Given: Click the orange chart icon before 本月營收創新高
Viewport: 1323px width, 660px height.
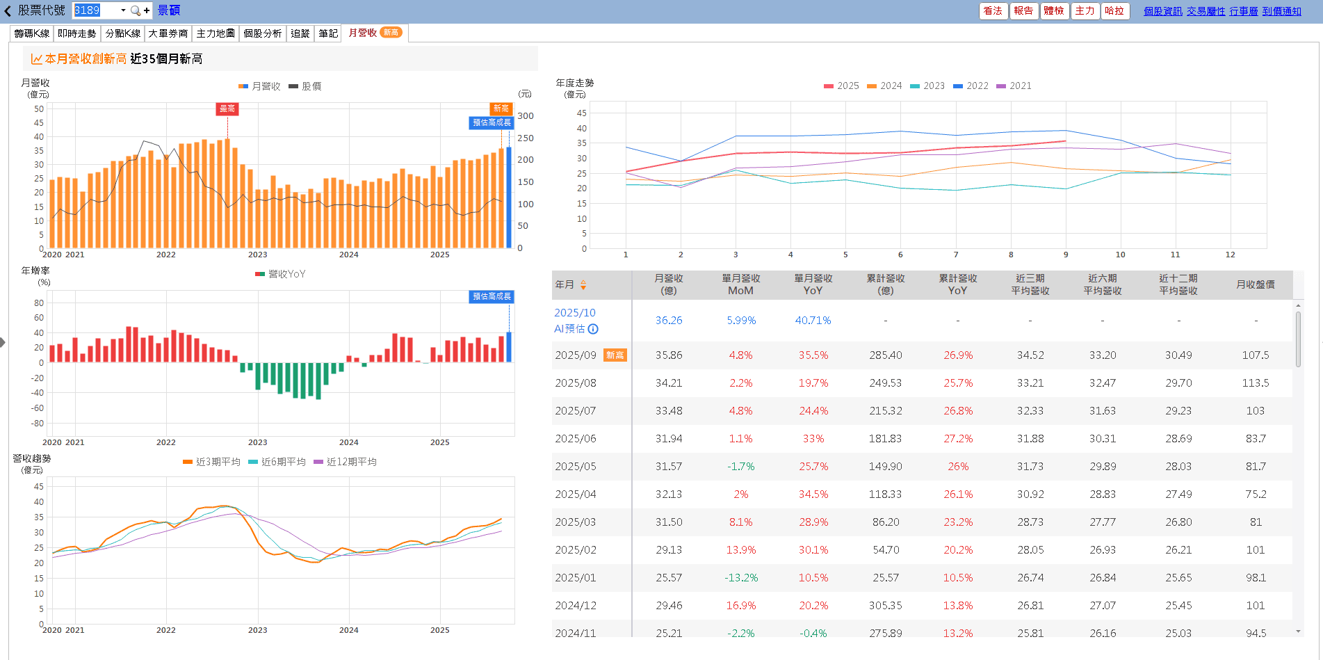Looking at the screenshot, I should click(x=36, y=59).
